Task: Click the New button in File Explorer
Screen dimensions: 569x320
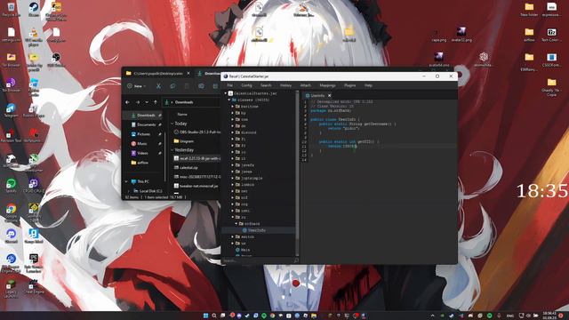Action: [x=137, y=86]
